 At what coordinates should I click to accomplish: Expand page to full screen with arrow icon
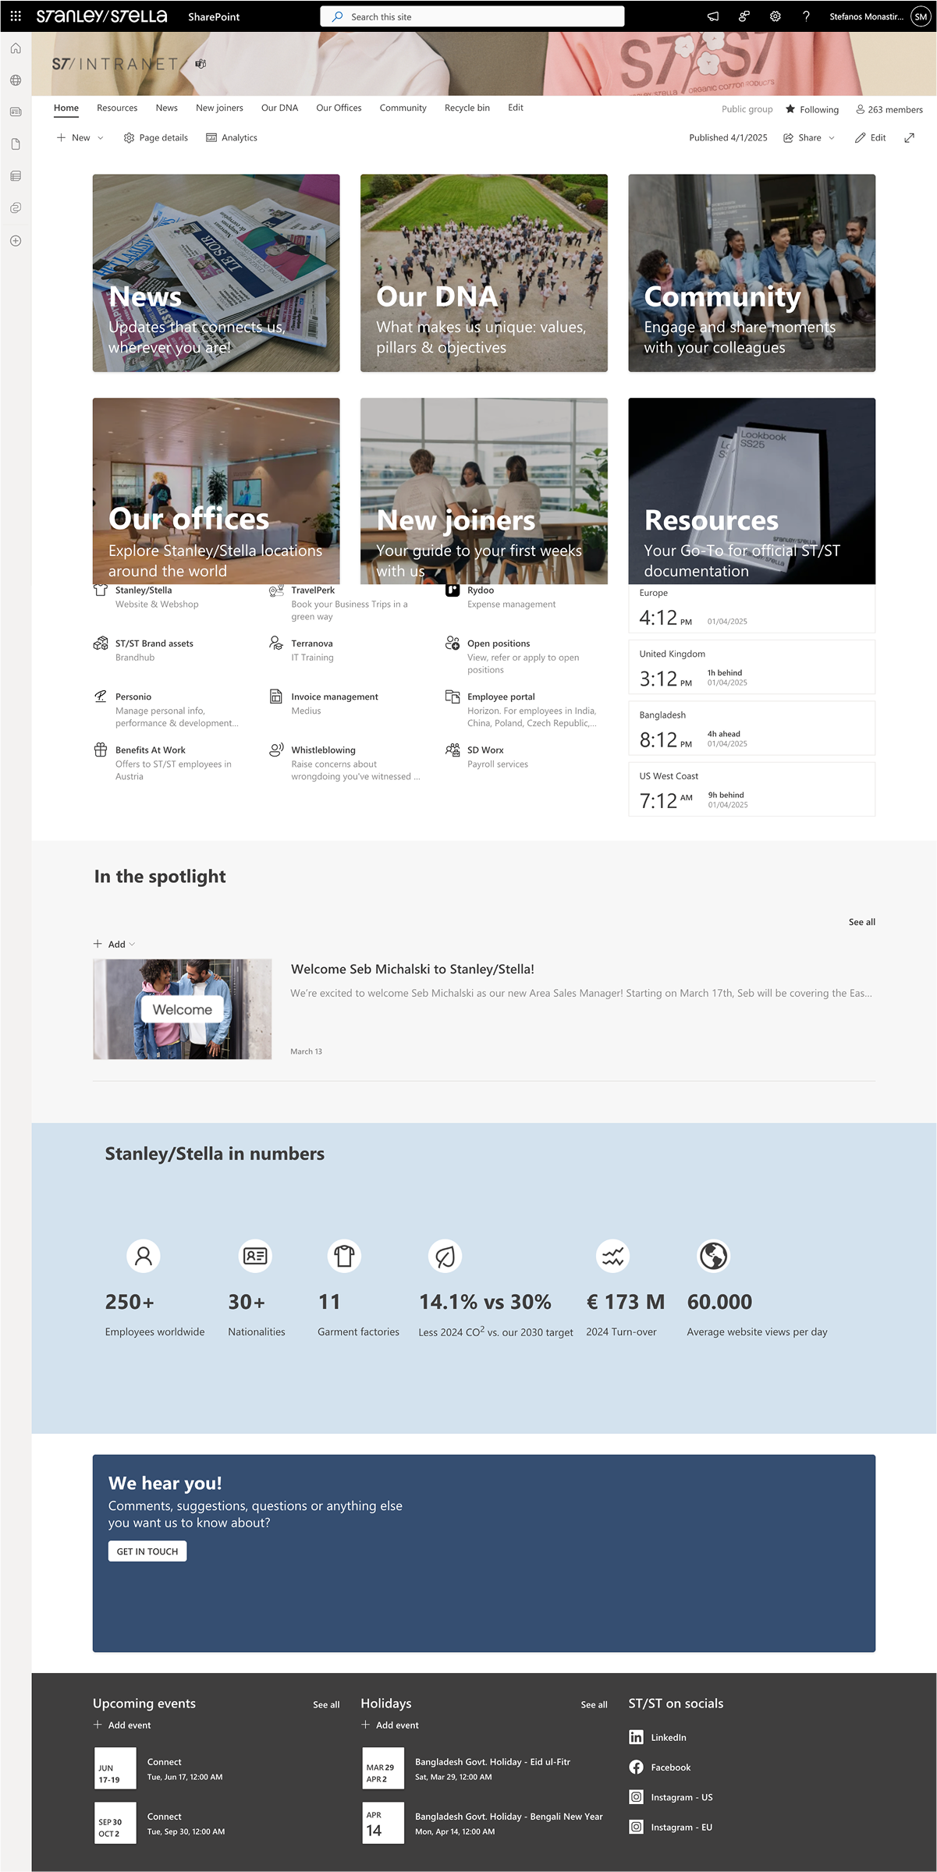point(909,138)
